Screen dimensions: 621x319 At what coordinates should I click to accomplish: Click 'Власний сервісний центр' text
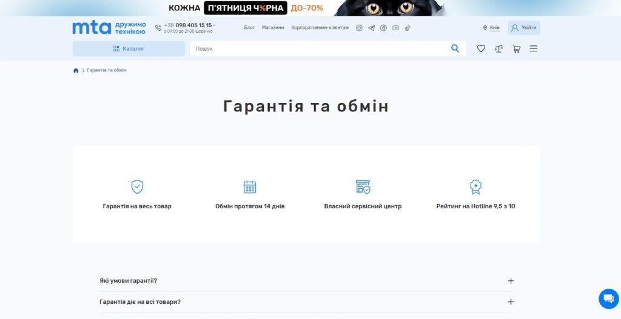[x=363, y=206]
